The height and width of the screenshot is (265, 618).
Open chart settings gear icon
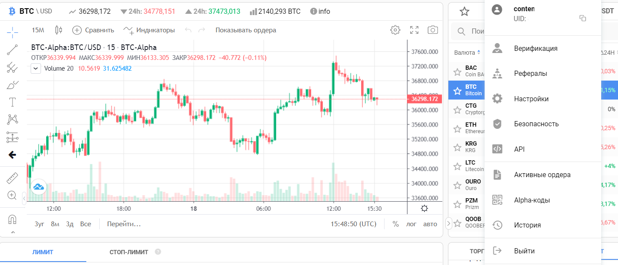[395, 30]
